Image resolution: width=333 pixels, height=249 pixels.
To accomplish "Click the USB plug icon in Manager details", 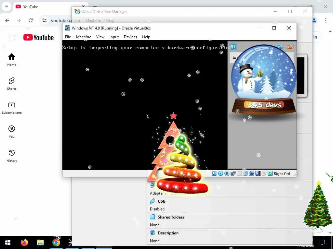I will pos(153,201).
